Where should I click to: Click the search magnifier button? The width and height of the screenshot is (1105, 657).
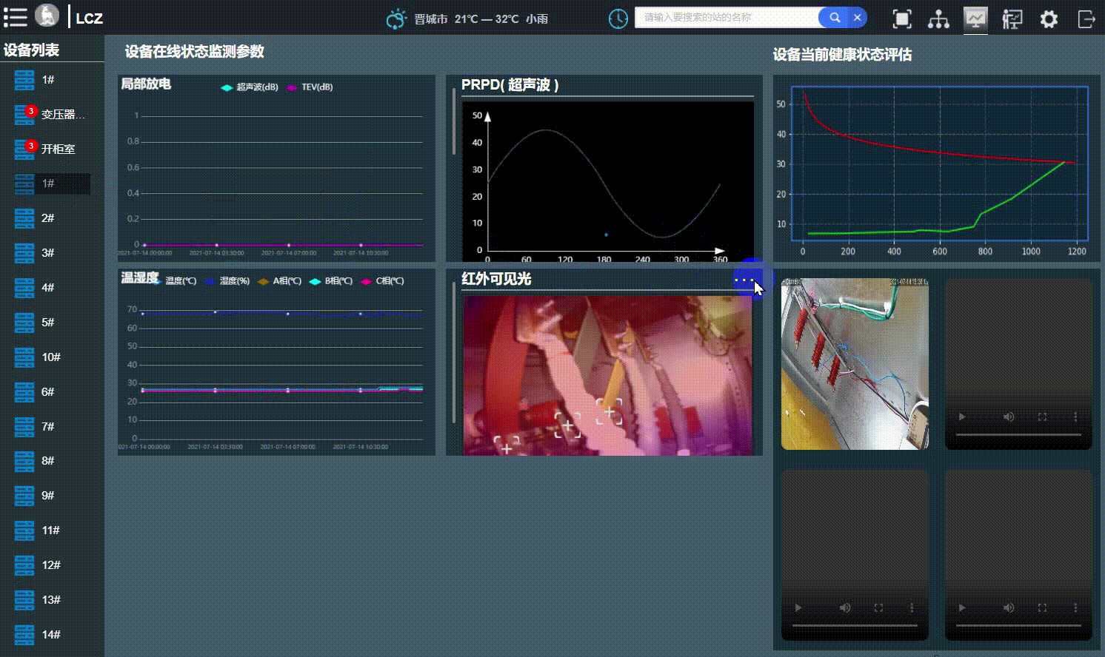(x=834, y=17)
